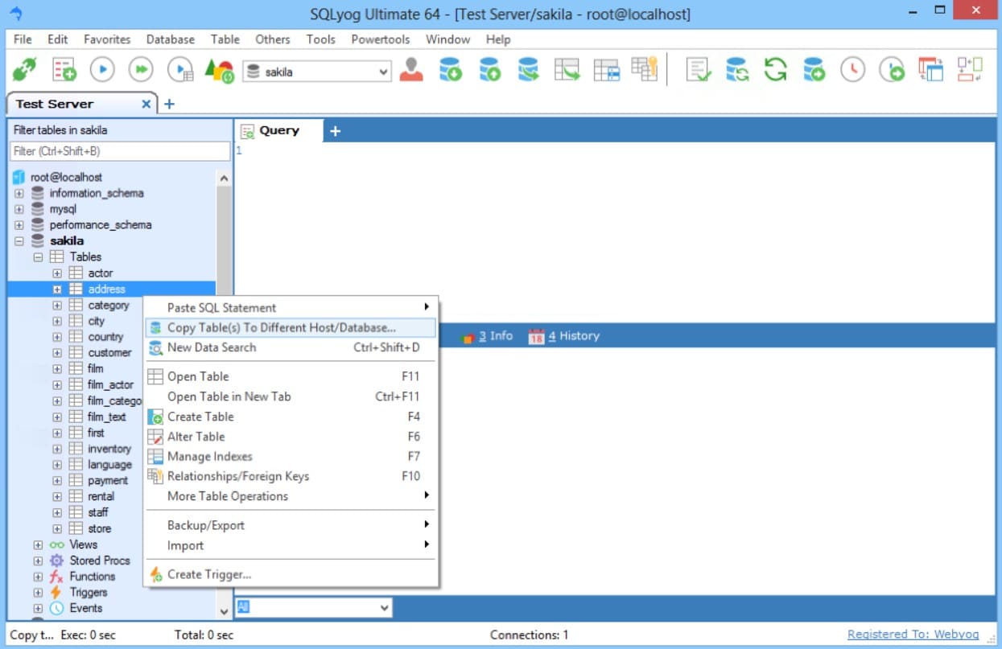Expand the Views folder node

[x=38, y=544]
